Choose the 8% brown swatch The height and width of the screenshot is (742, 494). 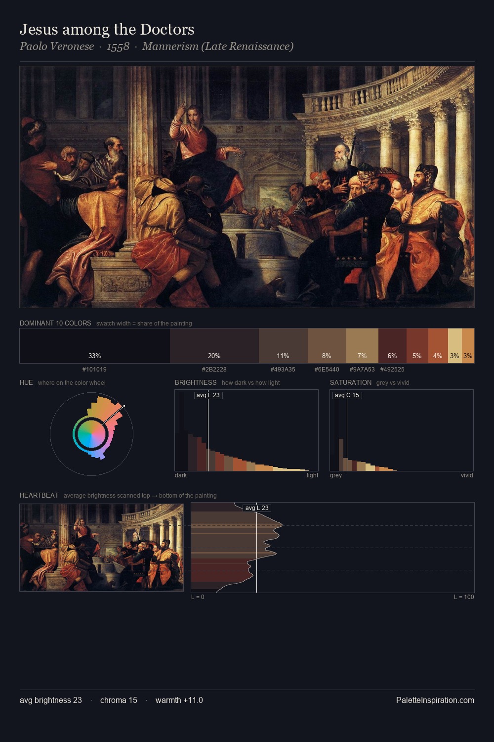(x=327, y=346)
